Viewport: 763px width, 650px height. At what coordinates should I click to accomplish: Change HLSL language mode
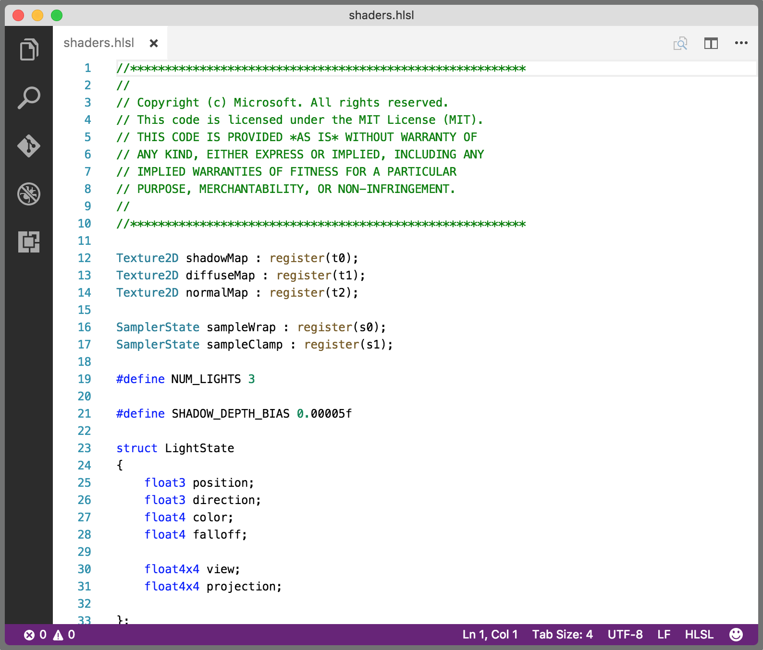pyautogui.click(x=699, y=635)
